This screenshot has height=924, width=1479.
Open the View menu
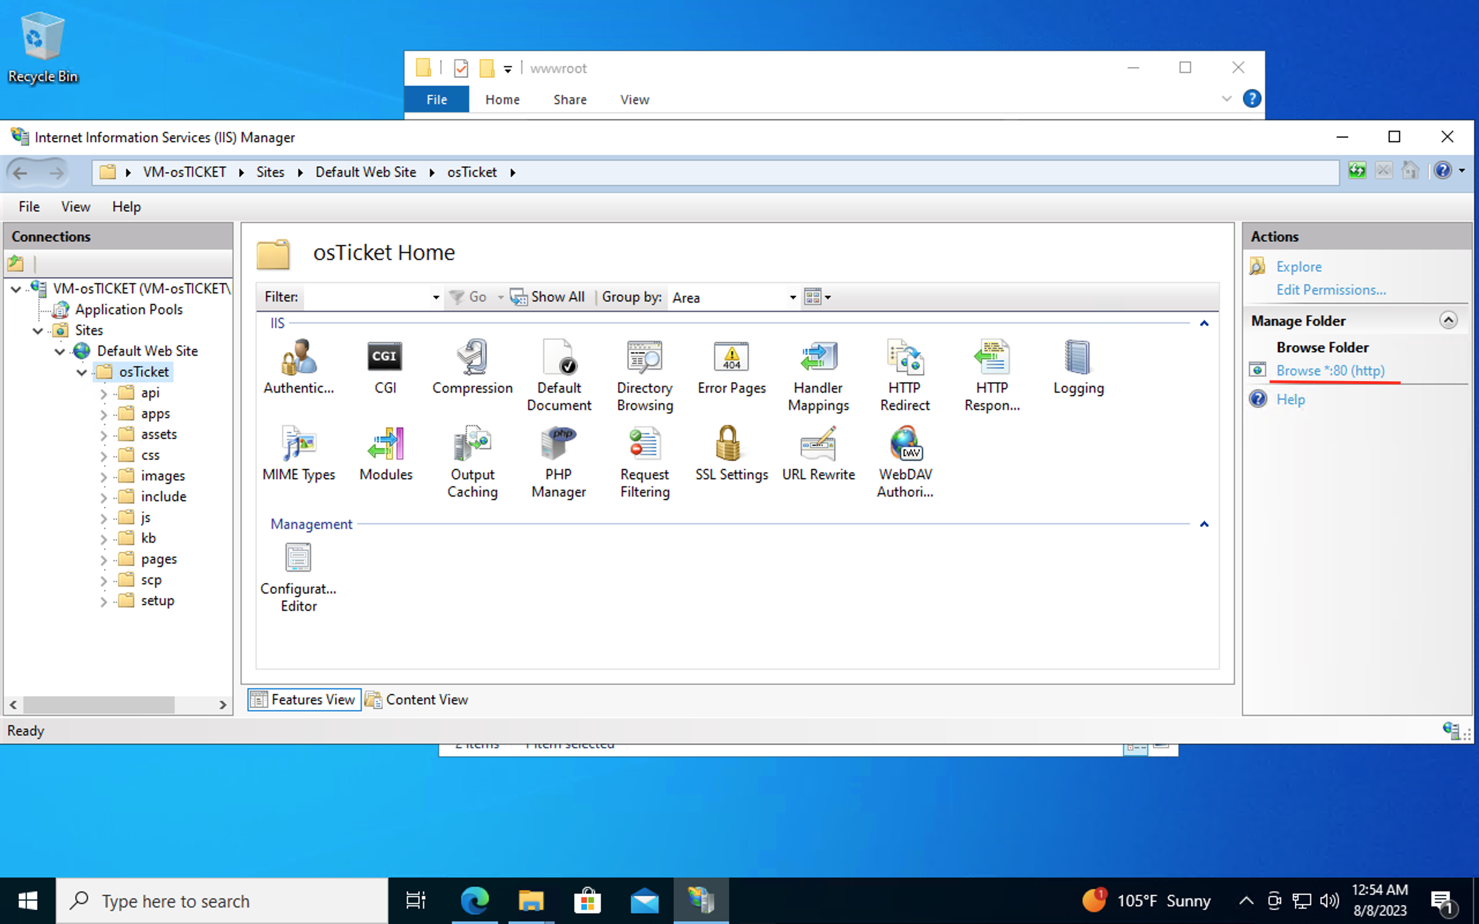point(75,207)
